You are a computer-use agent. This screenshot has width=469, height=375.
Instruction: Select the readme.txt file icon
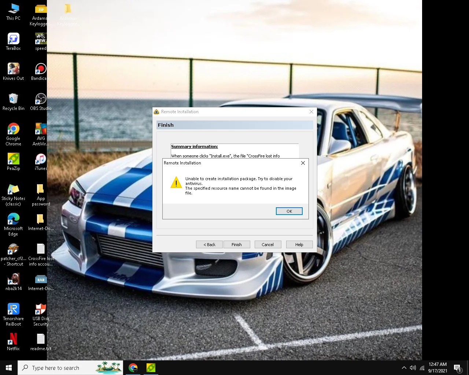41,342
